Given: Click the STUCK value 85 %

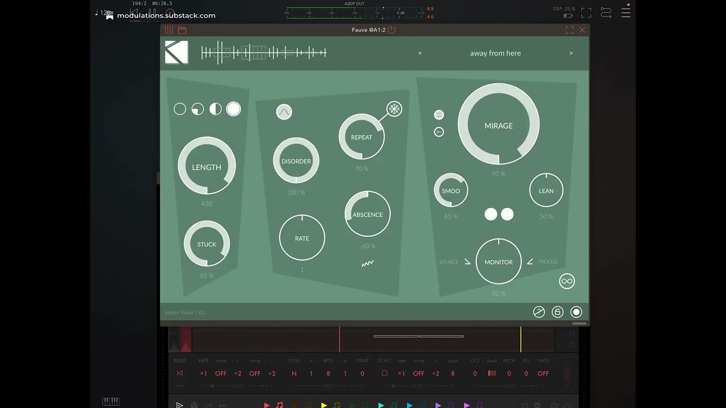Looking at the screenshot, I should [206, 276].
